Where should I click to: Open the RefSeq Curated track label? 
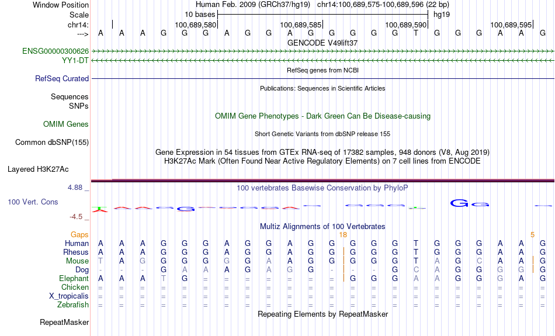point(62,79)
